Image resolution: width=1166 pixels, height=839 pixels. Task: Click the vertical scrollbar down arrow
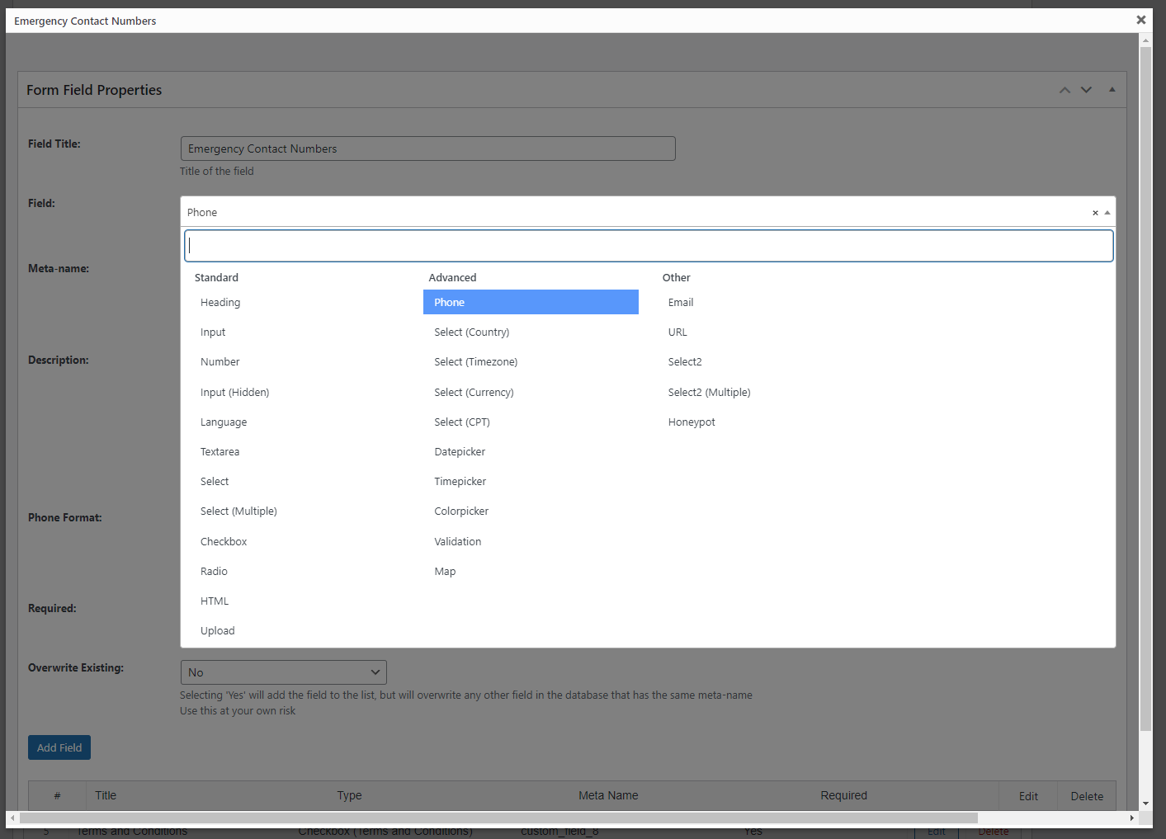1145,804
